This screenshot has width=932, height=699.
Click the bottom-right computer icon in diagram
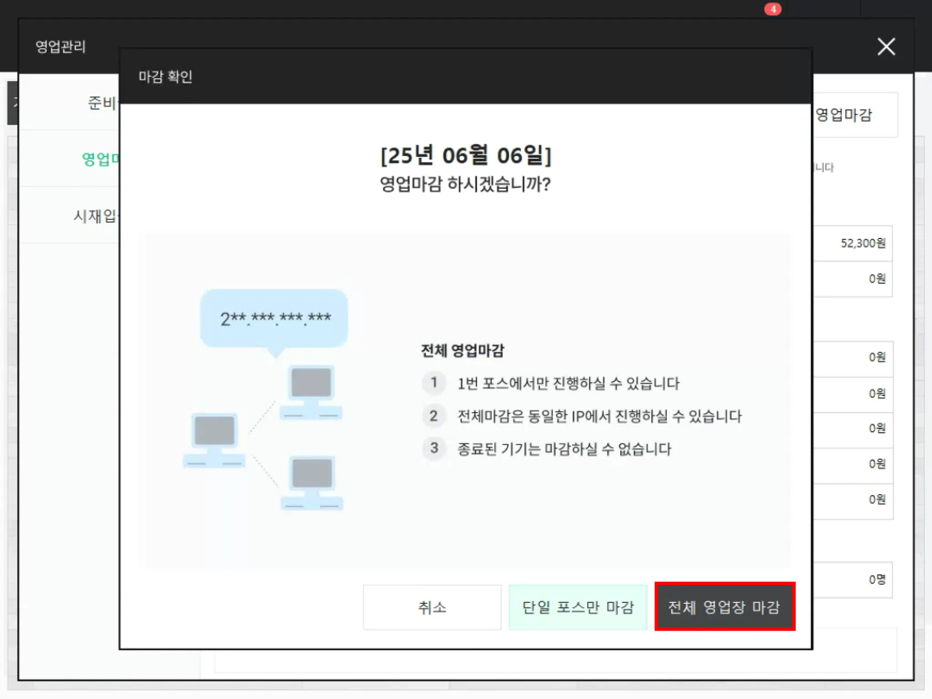(312, 482)
